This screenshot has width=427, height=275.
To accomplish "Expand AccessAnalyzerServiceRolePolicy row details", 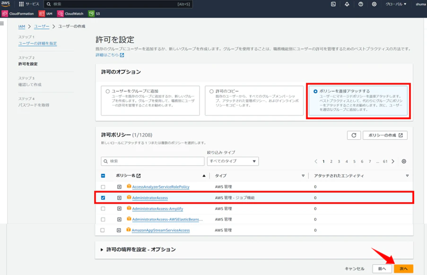I will (x=119, y=187).
